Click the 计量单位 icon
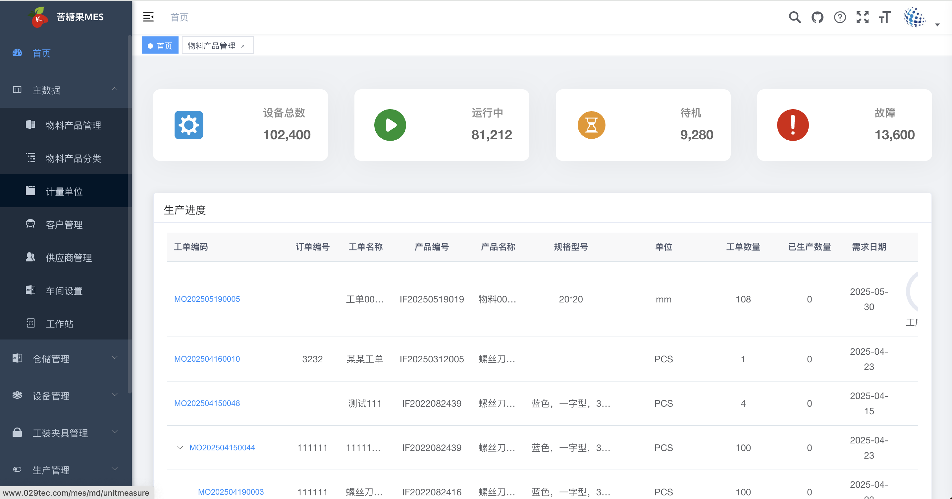Image resolution: width=952 pixels, height=499 pixels. (x=30, y=191)
